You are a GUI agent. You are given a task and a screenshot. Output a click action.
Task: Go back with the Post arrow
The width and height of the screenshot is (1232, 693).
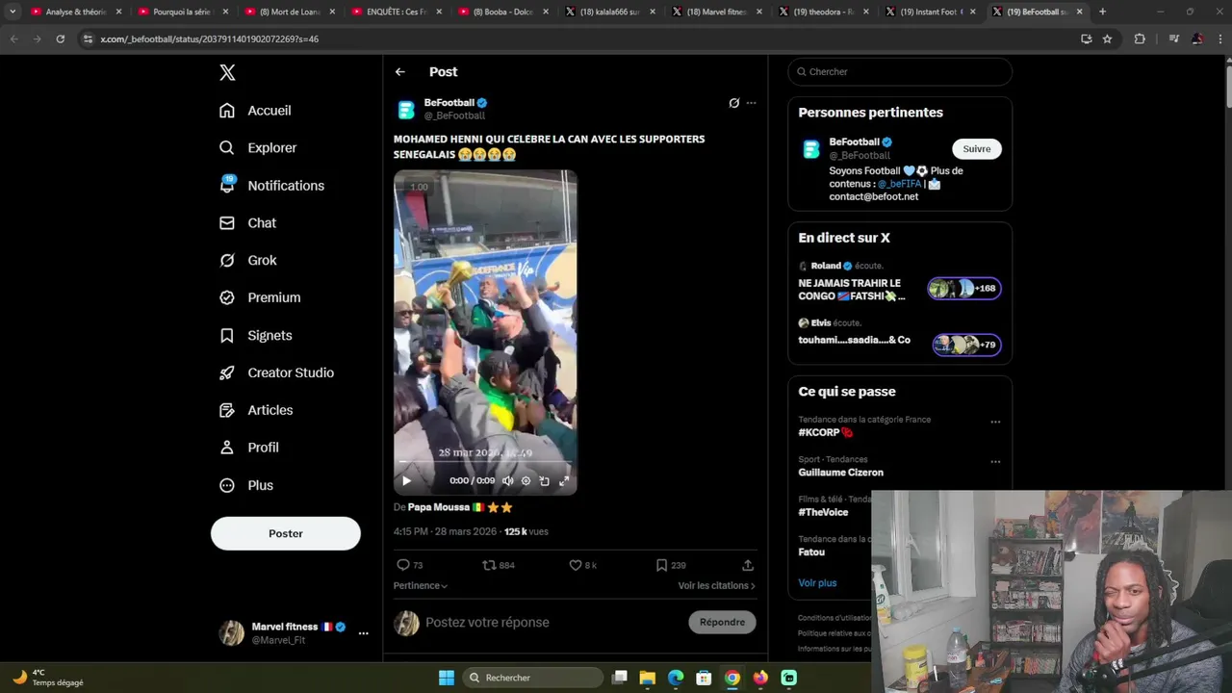coord(400,72)
